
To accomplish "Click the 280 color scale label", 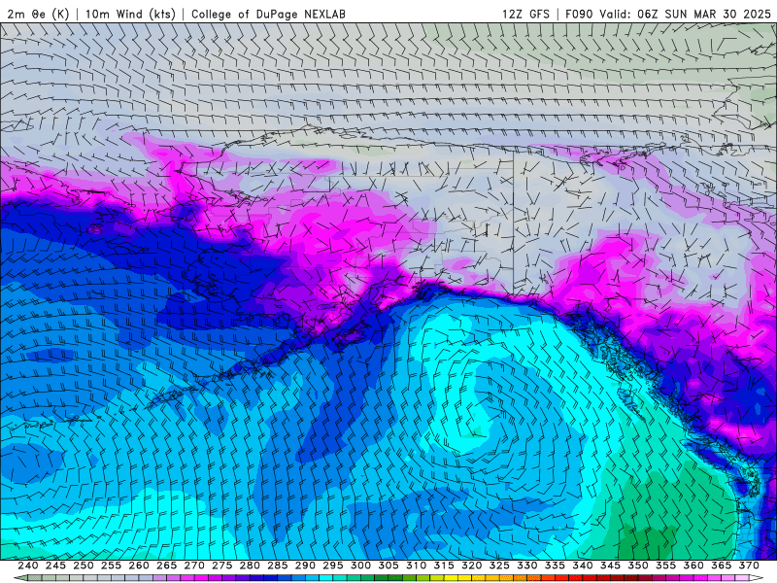I will pos(250,566).
